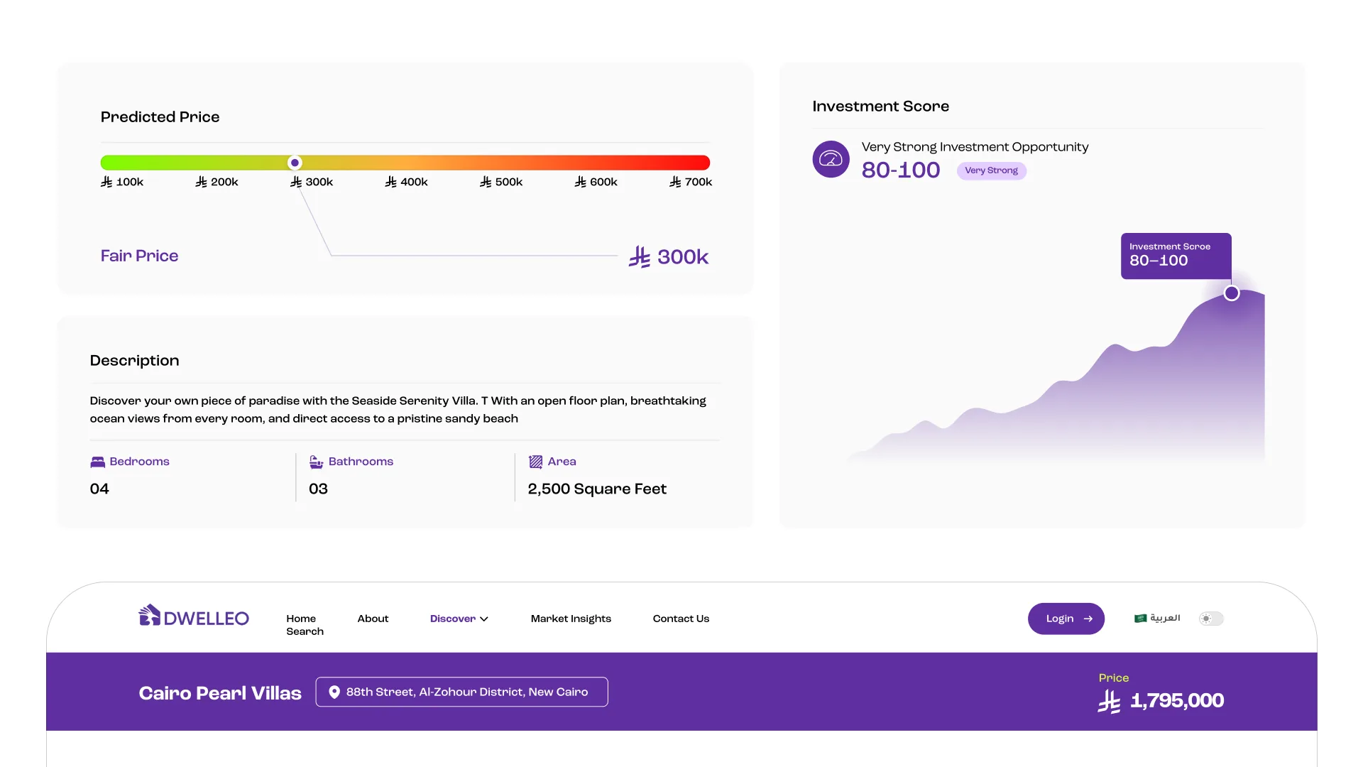Click the 700k price scale label
This screenshot has height=767, width=1363.
point(691,182)
